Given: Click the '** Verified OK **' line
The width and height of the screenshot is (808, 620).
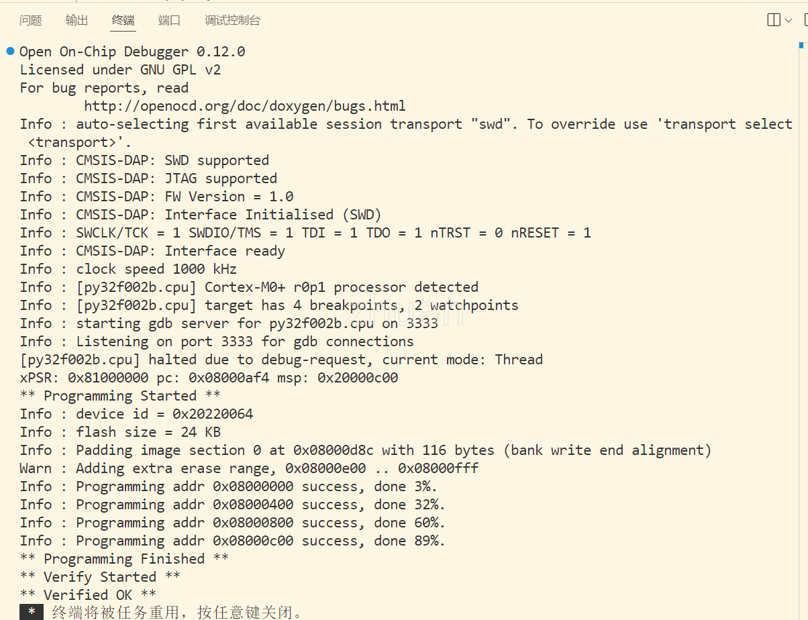Looking at the screenshot, I should (87, 595).
